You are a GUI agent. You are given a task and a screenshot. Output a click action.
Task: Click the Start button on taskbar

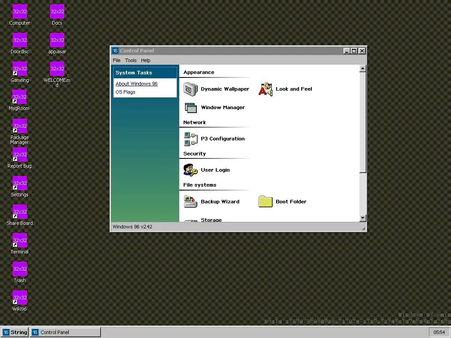pos(15,332)
